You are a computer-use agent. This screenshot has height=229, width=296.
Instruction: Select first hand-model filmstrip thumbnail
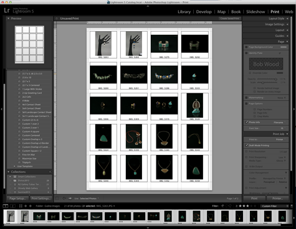pyautogui.click(x=11, y=216)
